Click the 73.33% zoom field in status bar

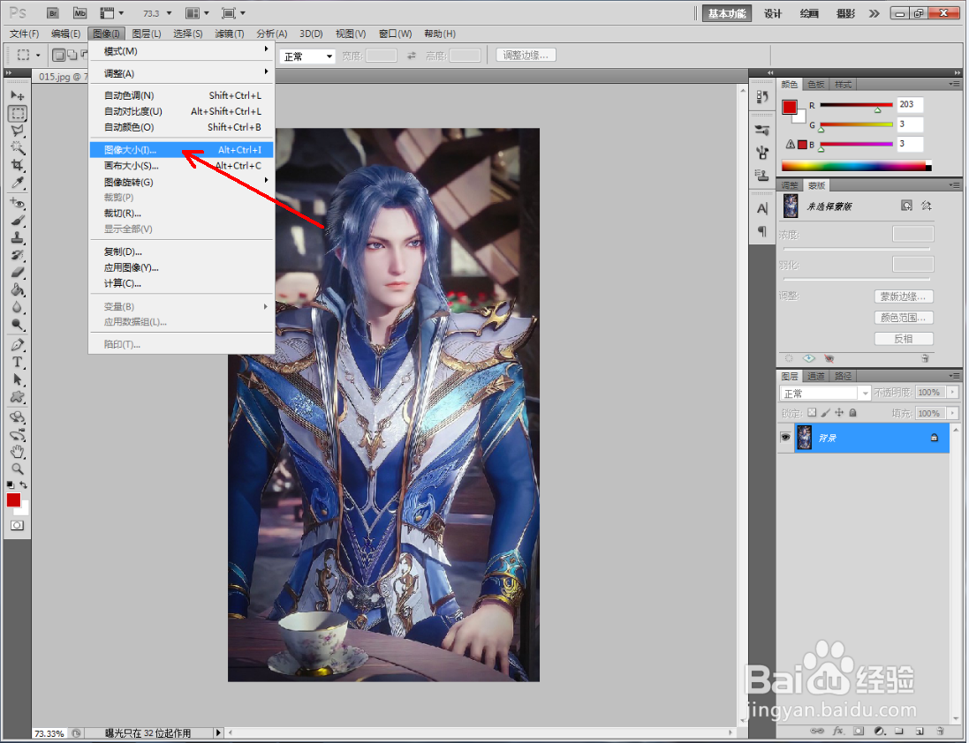49,733
